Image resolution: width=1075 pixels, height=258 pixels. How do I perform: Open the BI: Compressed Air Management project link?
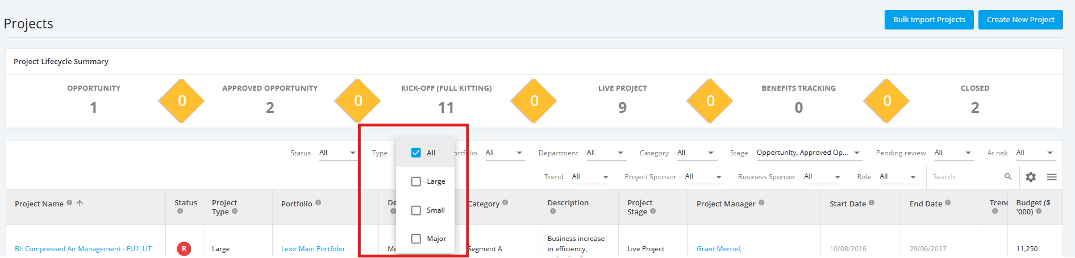[x=83, y=248]
